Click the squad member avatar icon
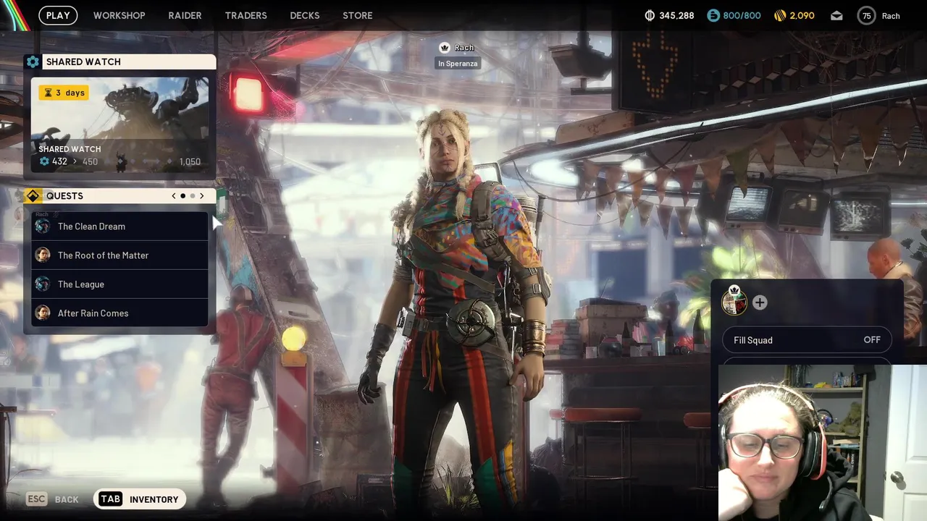This screenshot has height=521, width=927. pyautogui.click(x=734, y=302)
